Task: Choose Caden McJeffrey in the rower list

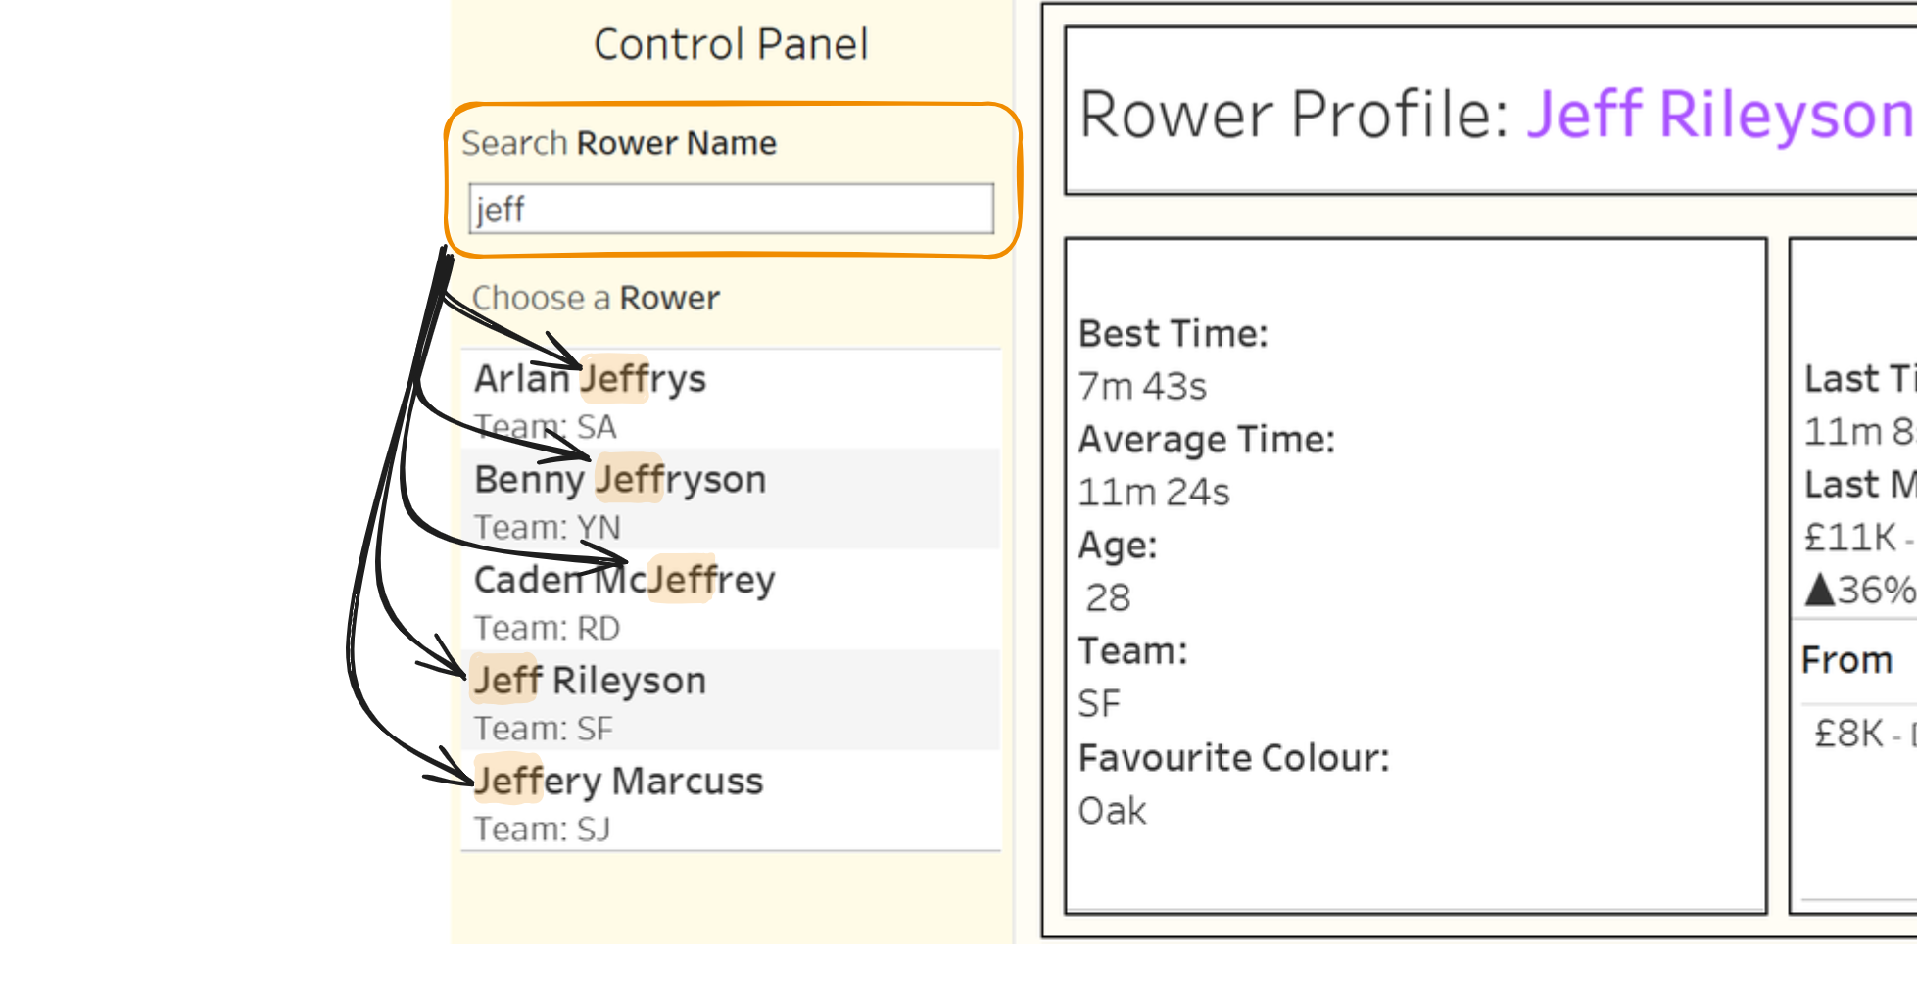Action: [x=623, y=579]
